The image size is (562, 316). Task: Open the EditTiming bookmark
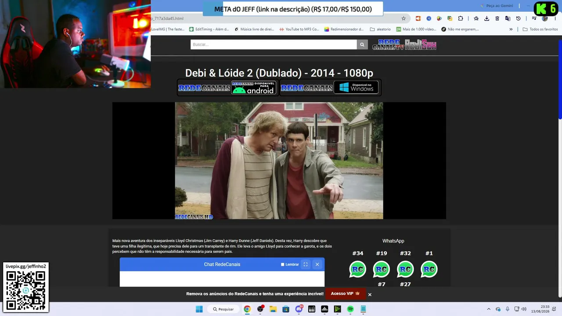coord(209,29)
